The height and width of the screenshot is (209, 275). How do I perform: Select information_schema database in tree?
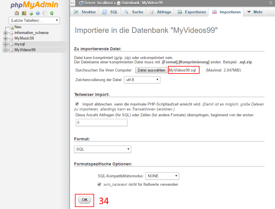pyautogui.click(x=31, y=33)
